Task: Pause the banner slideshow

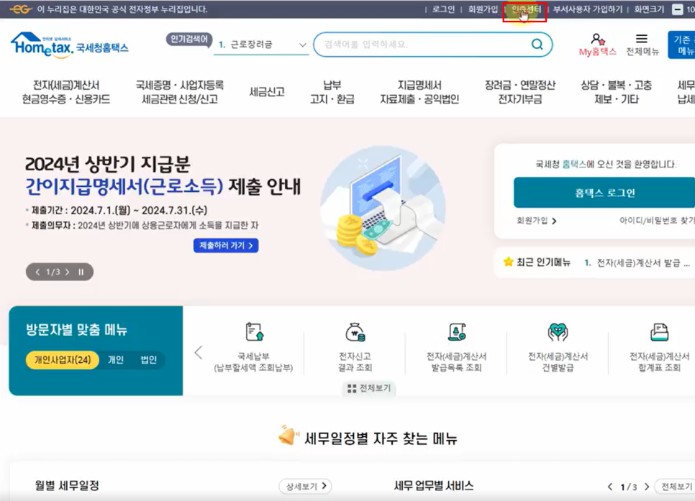Action: coord(81,272)
